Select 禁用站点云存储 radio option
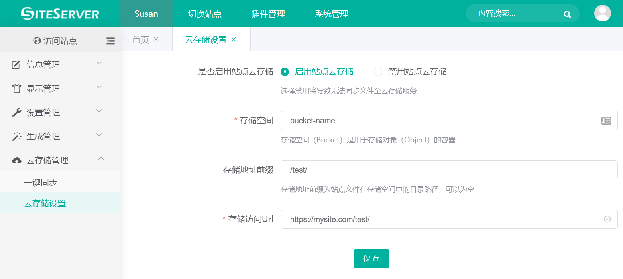Image resolution: width=623 pixels, height=279 pixels. point(378,72)
